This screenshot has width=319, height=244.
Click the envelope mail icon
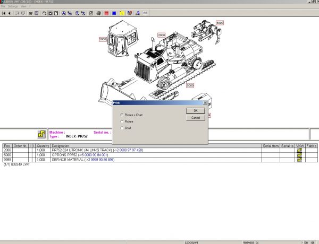146,12
